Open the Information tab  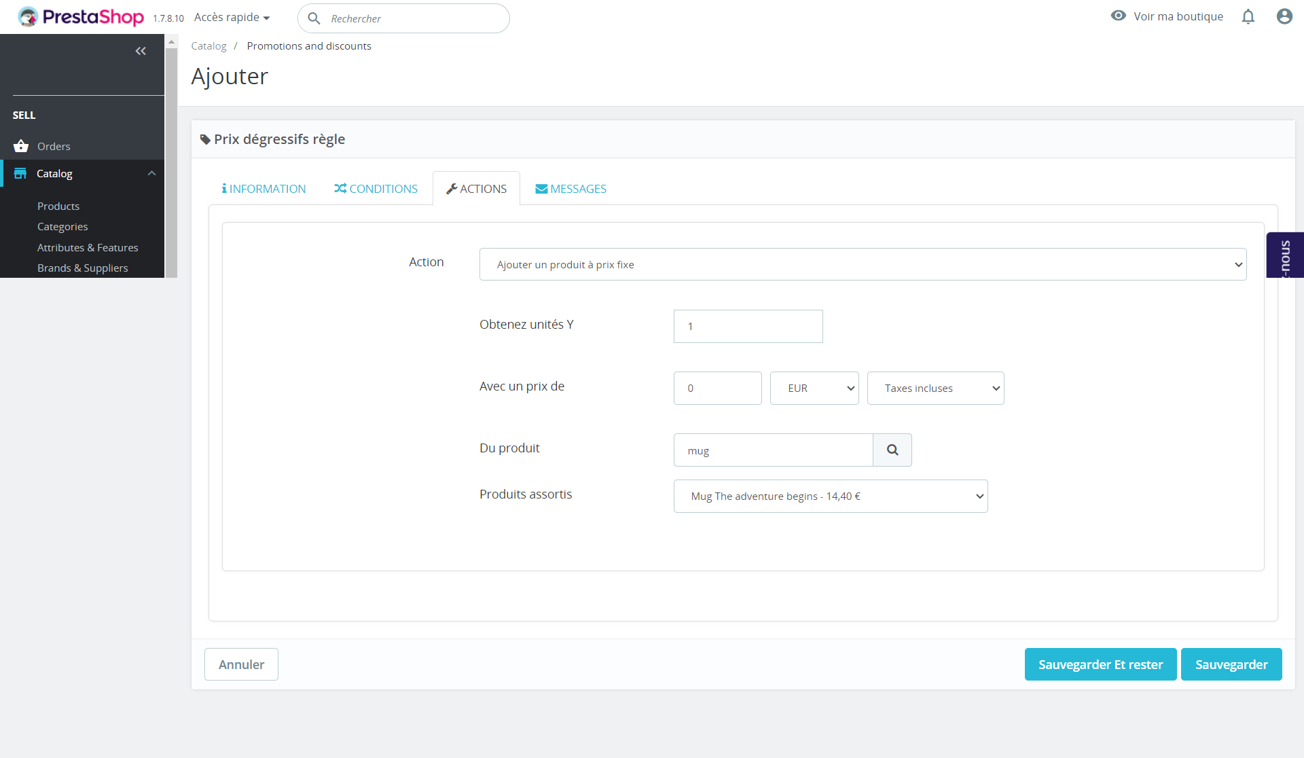click(264, 189)
